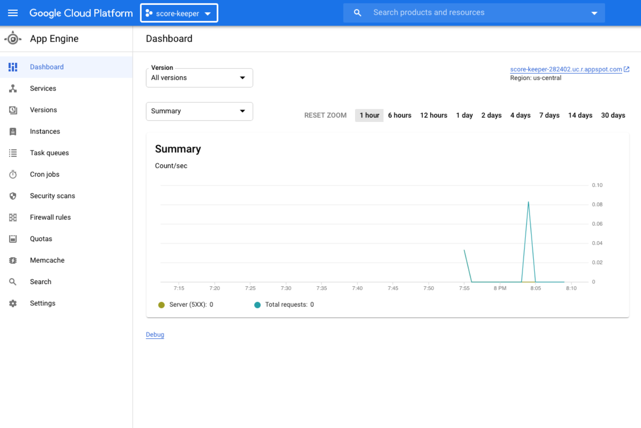641x428 pixels.
Task: Follow the score-keeper appspot link
Action: 566,69
